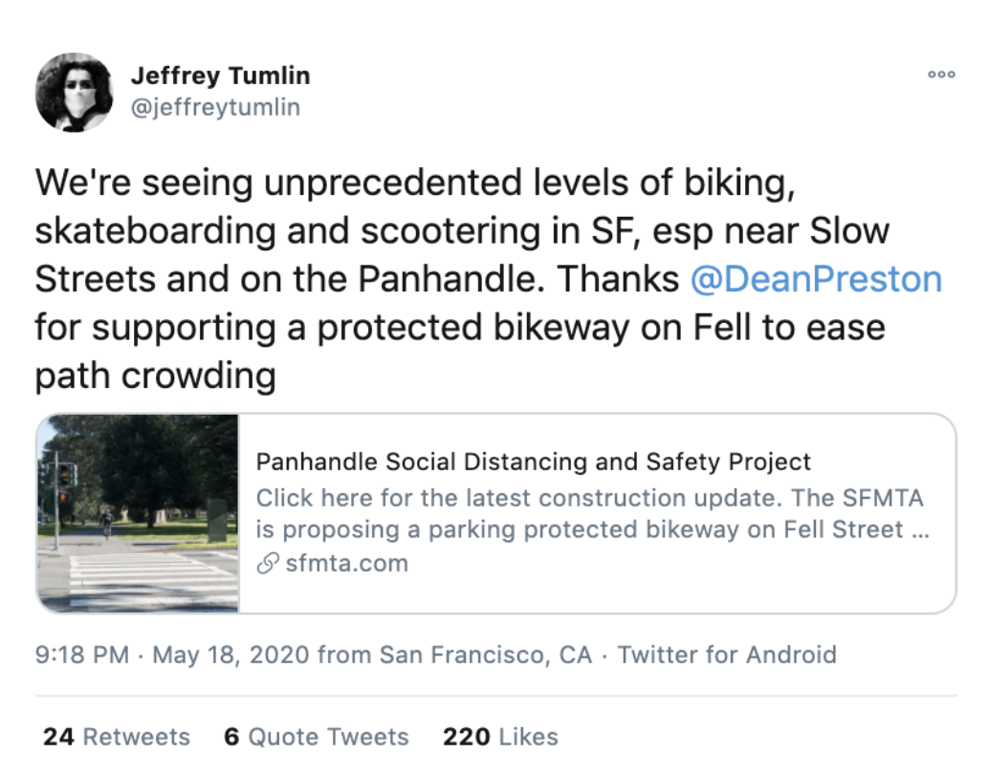Open the @DeanPreston mention
Viewport: 989px width, 775px height.
pos(816,278)
